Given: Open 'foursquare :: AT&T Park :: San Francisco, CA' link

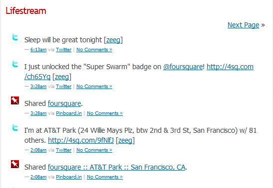Looking at the screenshot, I should 116,167.
